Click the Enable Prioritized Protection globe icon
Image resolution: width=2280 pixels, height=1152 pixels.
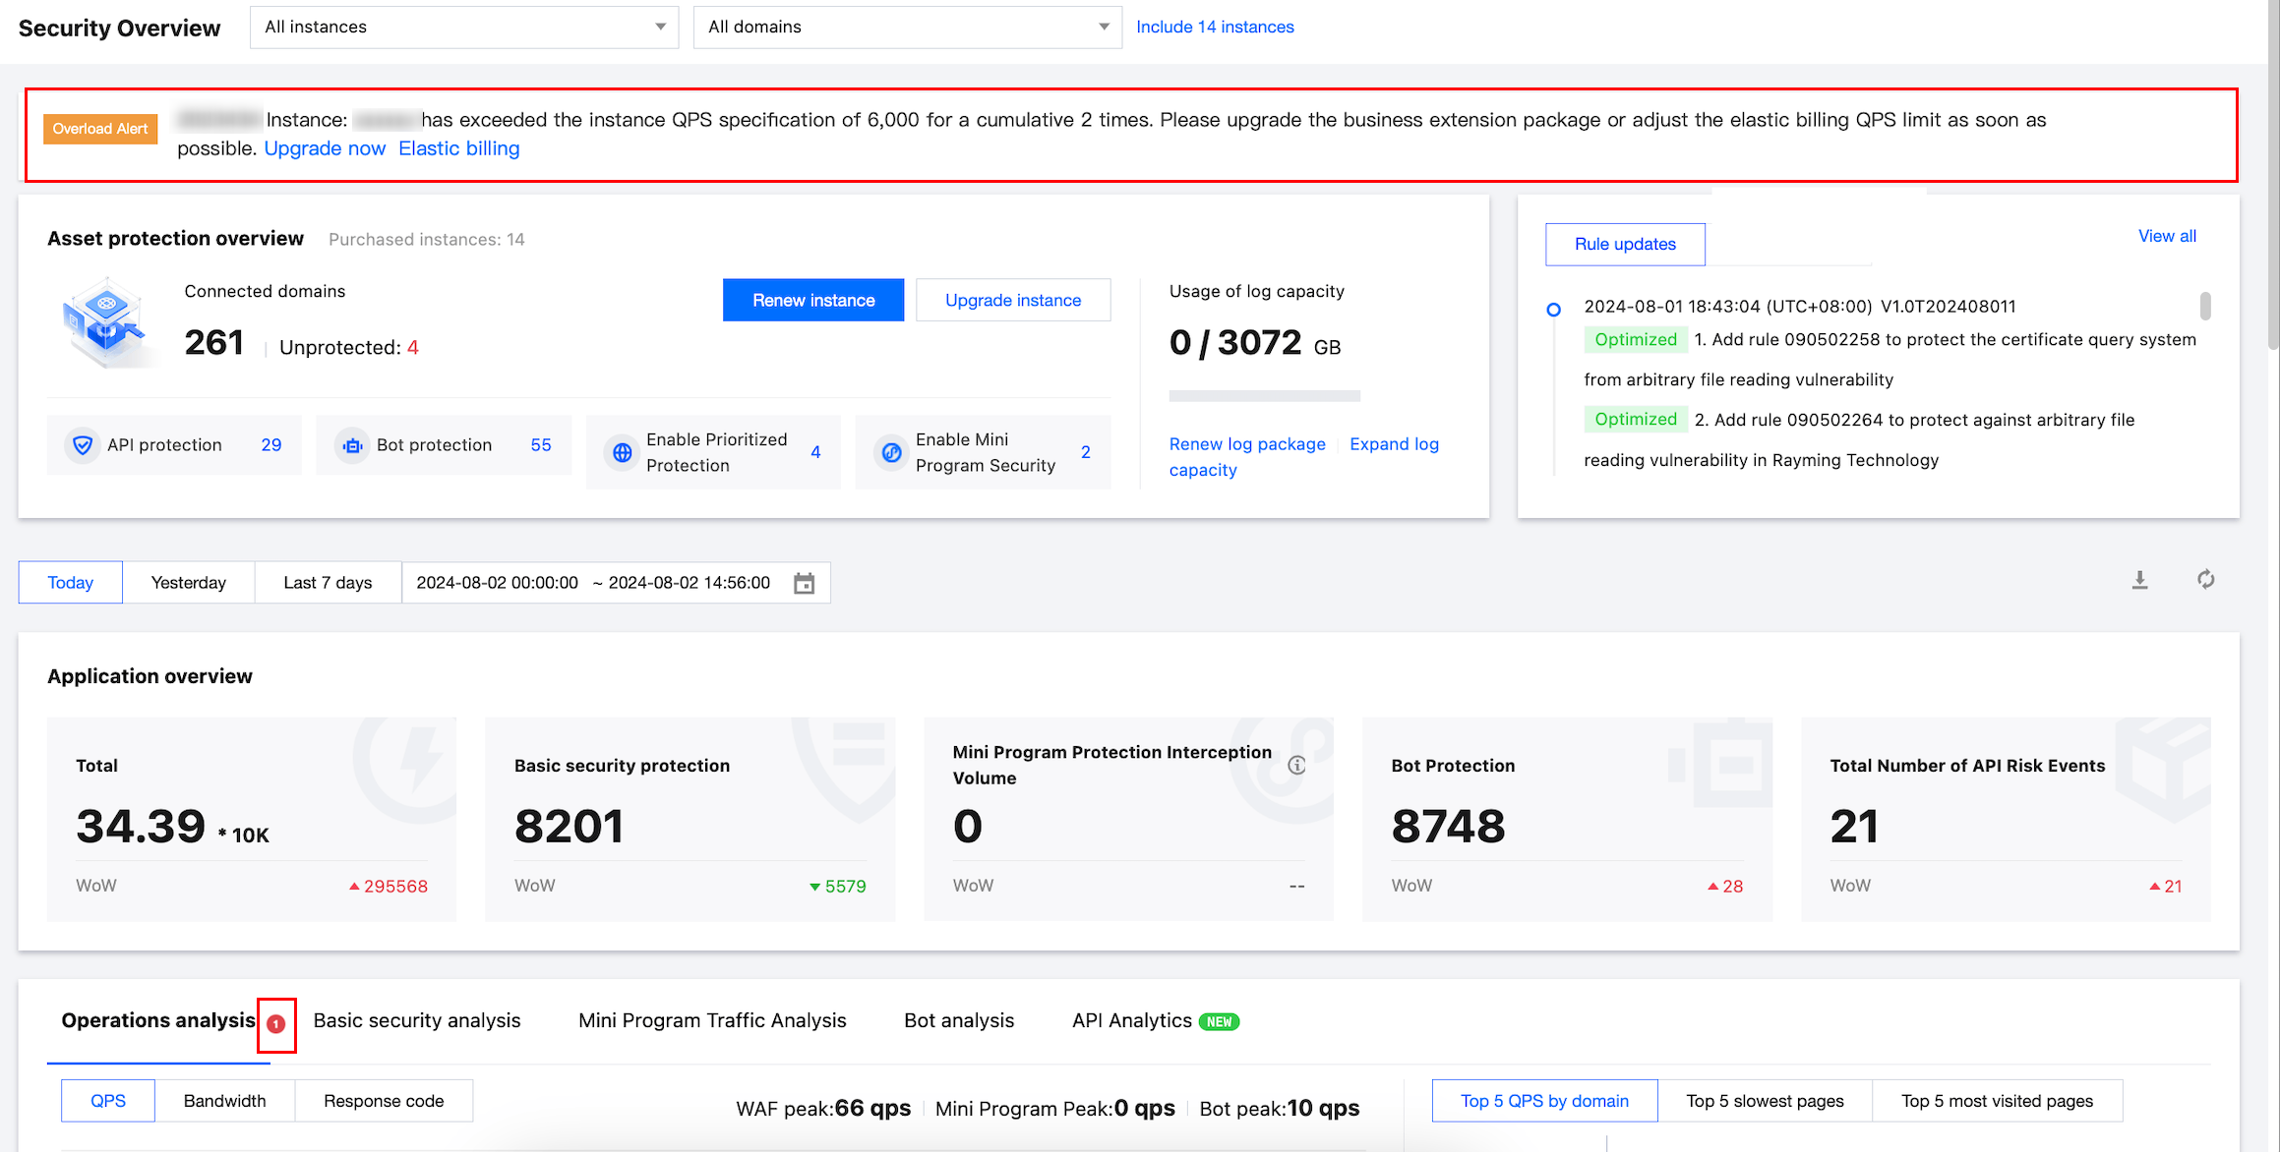point(623,452)
